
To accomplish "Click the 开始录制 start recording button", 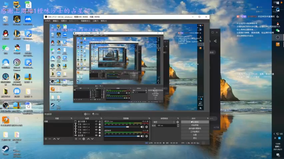I will [x=195, y=125].
